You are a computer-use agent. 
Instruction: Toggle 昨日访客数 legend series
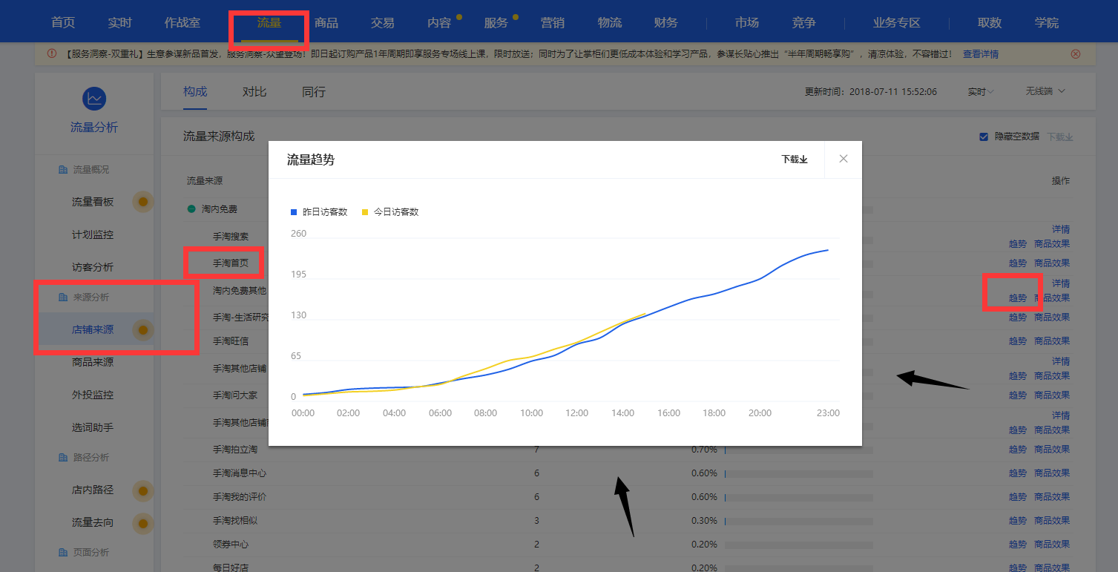tap(318, 212)
